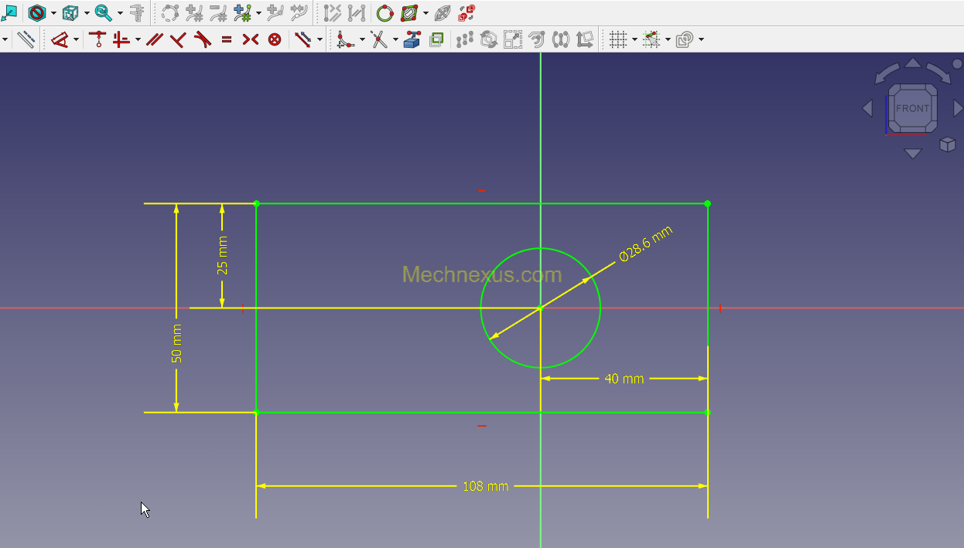Select the 108 mm dimension label
The height and width of the screenshot is (548, 964).
pyautogui.click(x=485, y=486)
